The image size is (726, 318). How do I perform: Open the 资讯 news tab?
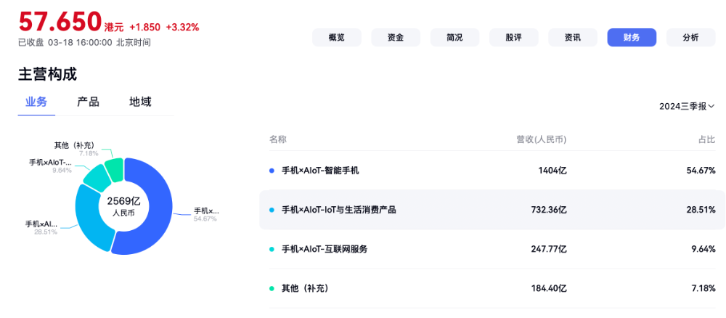click(573, 38)
